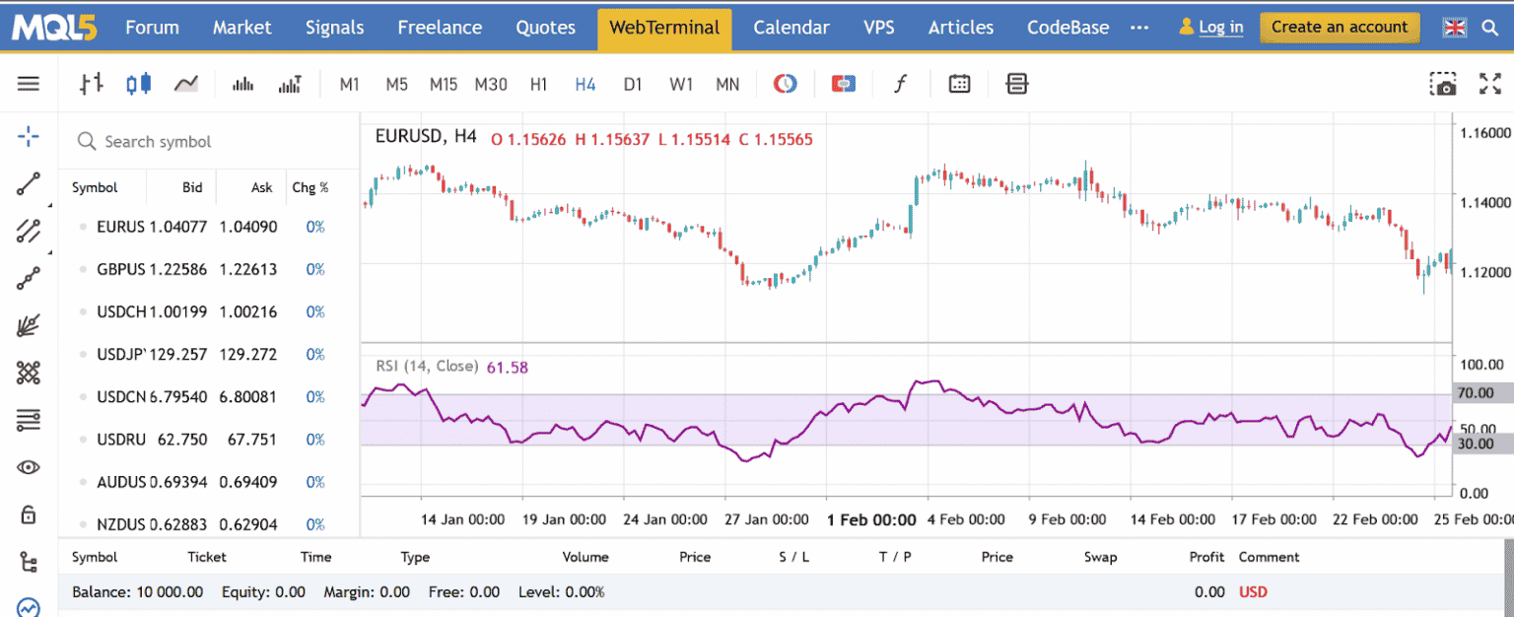Set timeframe to M30

pyautogui.click(x=491, y=85)
